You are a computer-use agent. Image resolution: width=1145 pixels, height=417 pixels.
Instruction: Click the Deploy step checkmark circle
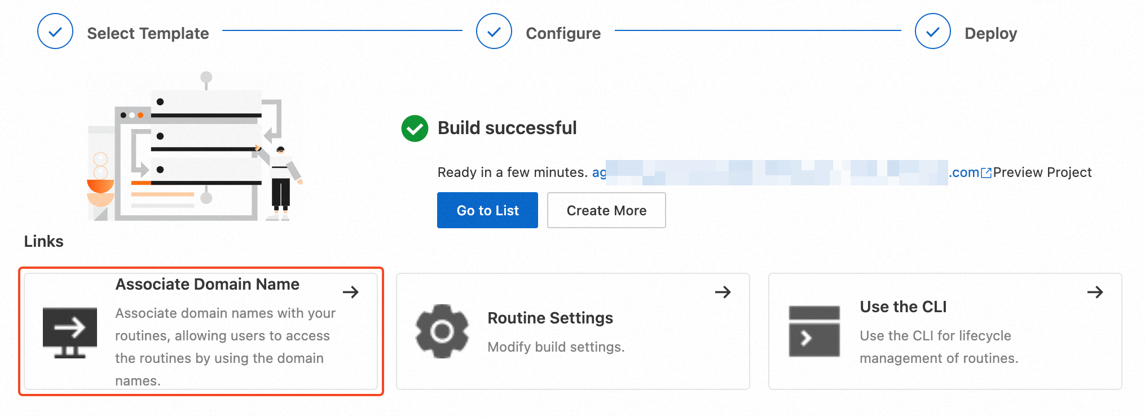(x=933, y=32)
